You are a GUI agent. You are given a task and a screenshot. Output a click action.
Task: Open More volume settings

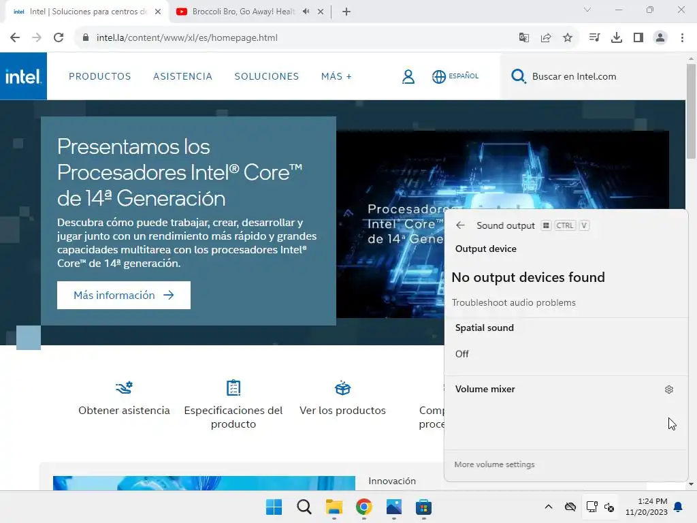pyautogui.click(x=494, y=464)
